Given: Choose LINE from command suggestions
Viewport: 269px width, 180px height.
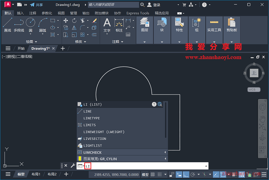Looking at the screenshot, I should tap(120, 111).
